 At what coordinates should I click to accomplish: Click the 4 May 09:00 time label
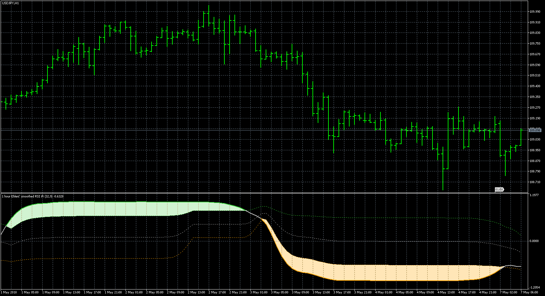coord(425,292)
